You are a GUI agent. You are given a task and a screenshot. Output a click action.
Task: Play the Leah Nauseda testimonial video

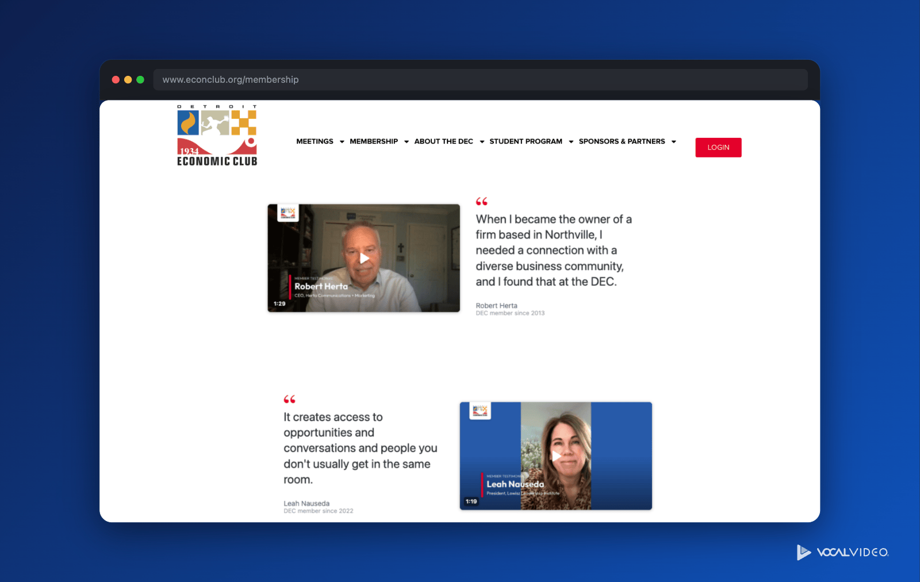(556, 456)
